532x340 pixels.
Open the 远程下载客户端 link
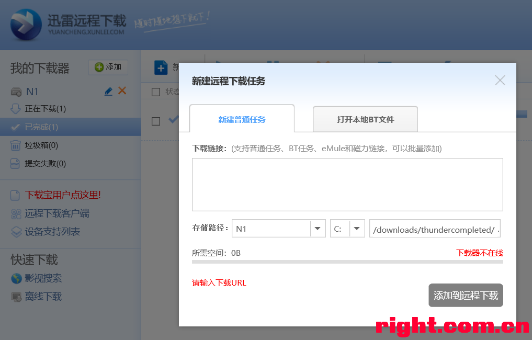pyautogui.click(x=57, y=213)
